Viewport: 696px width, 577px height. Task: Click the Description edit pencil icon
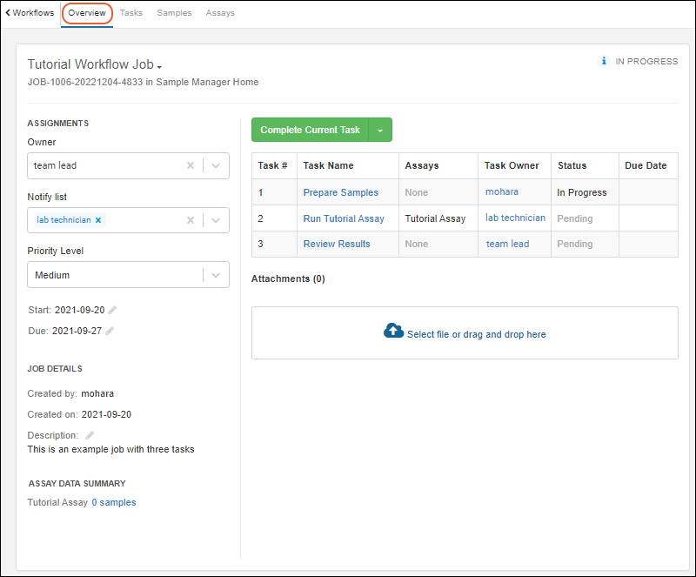pyautogui.click(x=90, y=435)
